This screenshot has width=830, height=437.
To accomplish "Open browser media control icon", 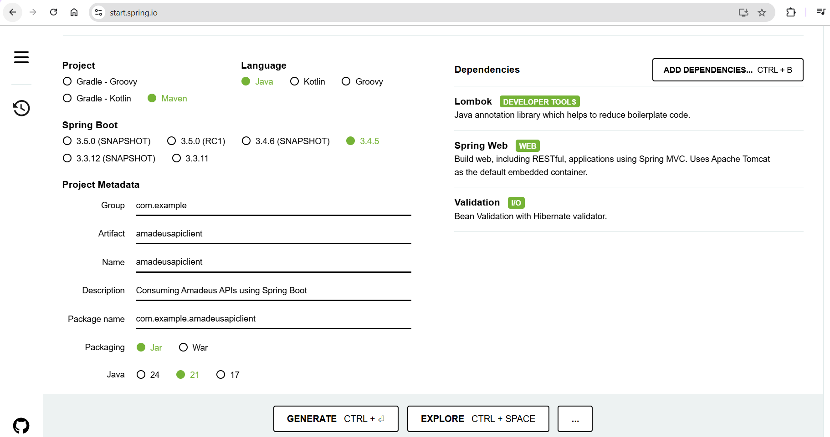I will [821, 12].
